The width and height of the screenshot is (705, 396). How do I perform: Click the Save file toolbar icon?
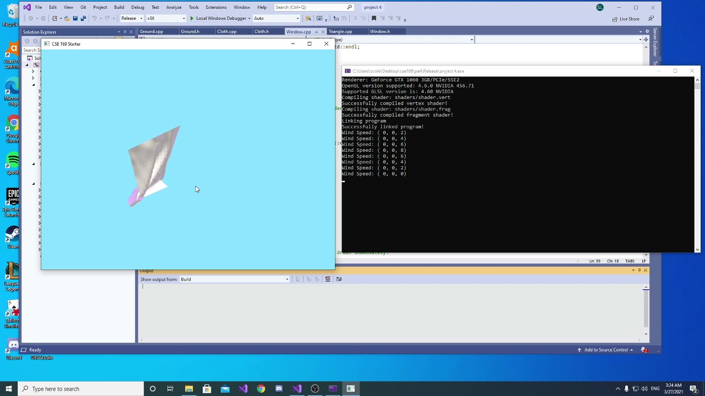coord(75,18)
